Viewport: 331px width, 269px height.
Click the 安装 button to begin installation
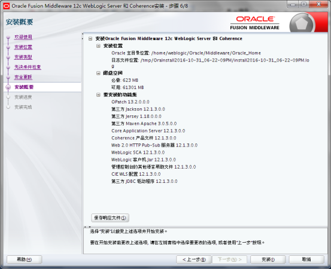(x=268, y=259)
